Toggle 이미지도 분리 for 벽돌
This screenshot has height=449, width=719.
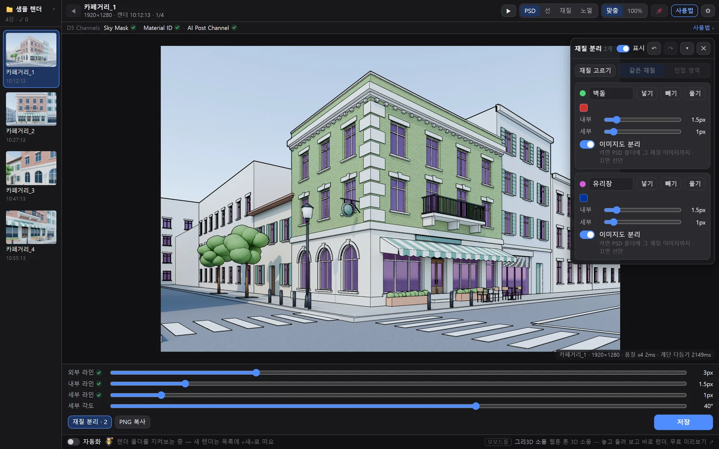click(x=587, y=144)
